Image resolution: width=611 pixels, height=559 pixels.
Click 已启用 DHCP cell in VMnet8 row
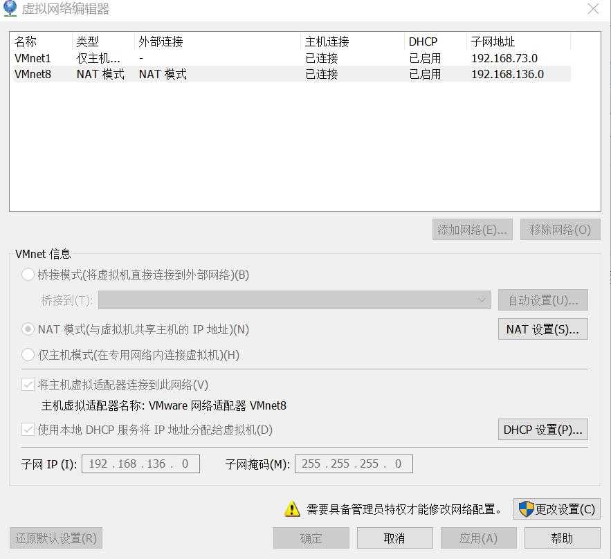pyautogui.click(x=425, y=74)
